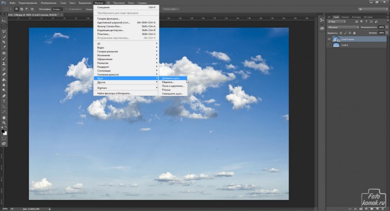Toggle lock position
This screenshot has height=211, width=390.
(350, 33)
